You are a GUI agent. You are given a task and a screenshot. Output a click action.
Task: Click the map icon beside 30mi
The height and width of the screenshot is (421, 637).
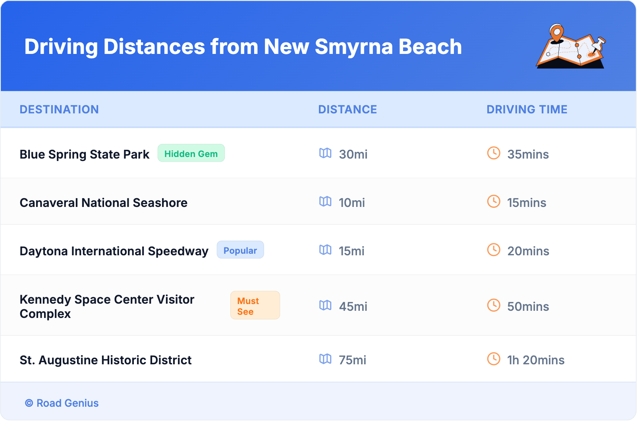325,153
